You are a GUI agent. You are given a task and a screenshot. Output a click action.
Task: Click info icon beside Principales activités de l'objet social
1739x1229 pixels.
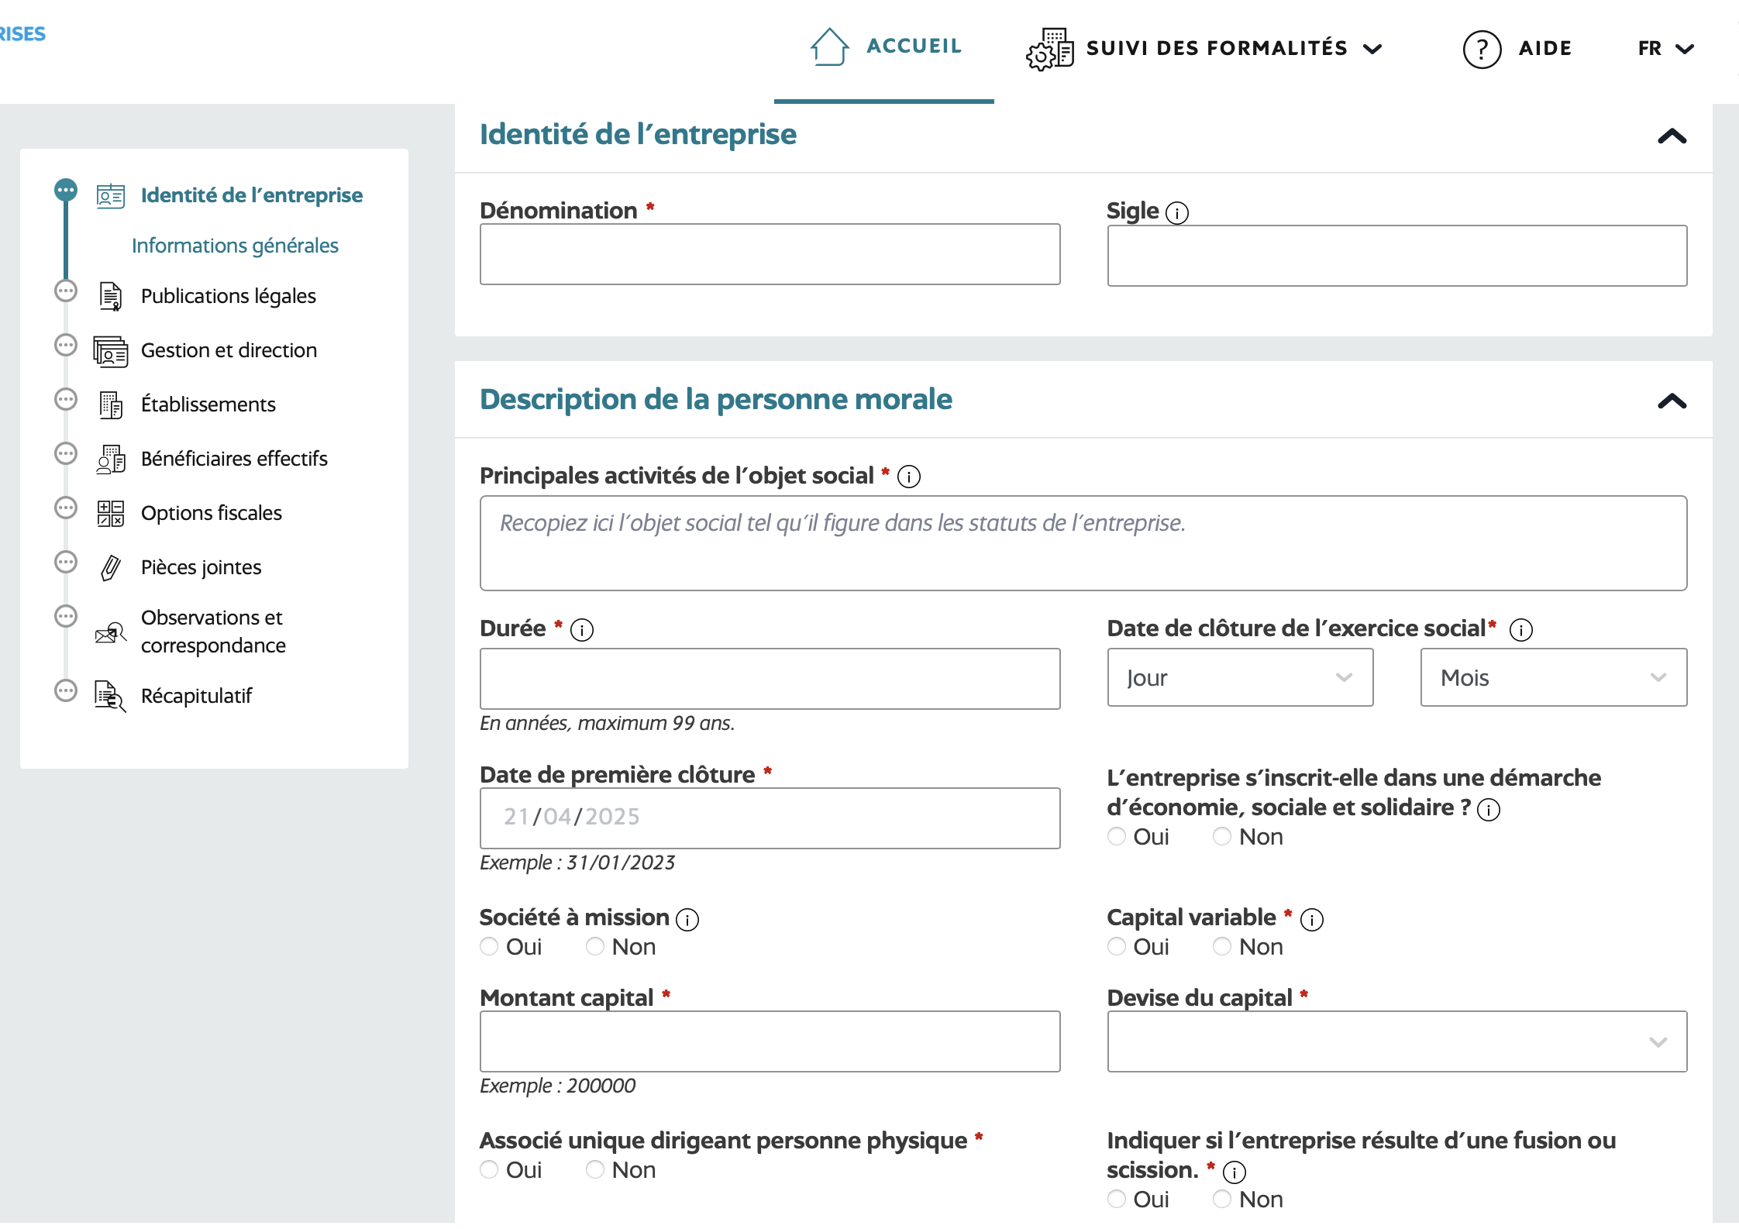pyautogui.click(x=909, y=477)
